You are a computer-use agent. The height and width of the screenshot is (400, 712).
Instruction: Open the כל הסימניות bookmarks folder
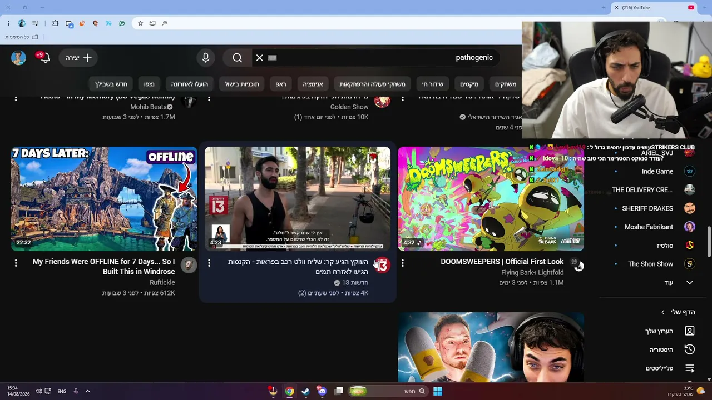22,37
